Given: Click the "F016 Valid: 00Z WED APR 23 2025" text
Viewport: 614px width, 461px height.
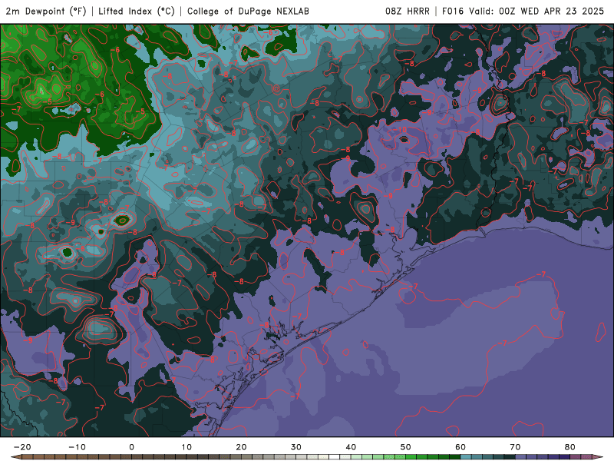Looking at the screenshot, I should coord(523,11).
